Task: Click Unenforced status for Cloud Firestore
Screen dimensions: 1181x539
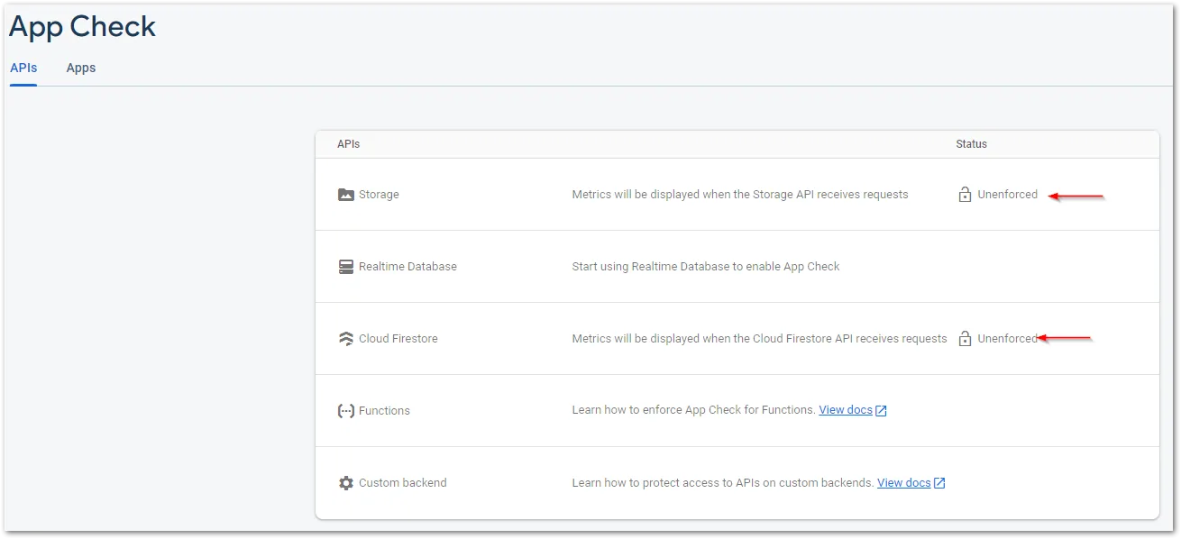Action: point(1008,339)
